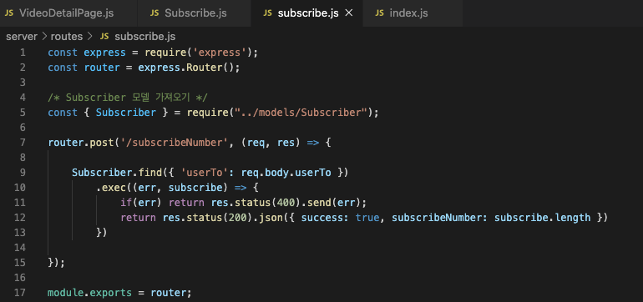The width and height of the screenshot is (643, 302).
Task: Close the subscribe.js tab
Action: [x=349, y=13]
